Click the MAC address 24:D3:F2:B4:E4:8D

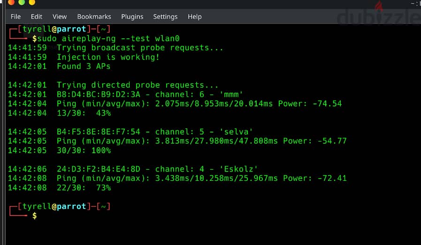click(x=98, y=169)
